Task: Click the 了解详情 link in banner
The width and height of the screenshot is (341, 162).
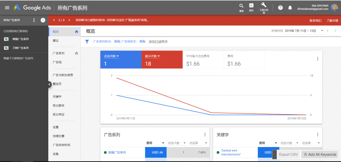Action: pos(333,20)
